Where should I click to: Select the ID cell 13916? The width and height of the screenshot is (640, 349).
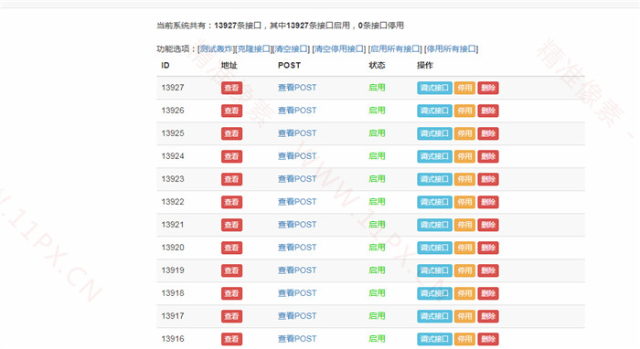pyautogui.click(x=173, y=339)
